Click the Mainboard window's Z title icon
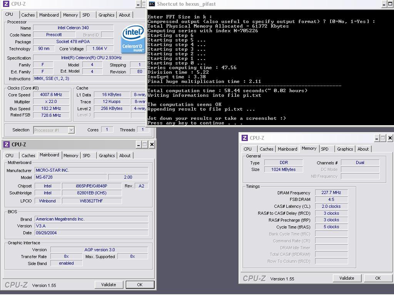 6,144
